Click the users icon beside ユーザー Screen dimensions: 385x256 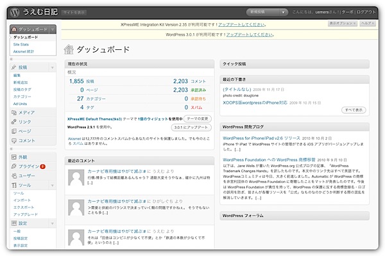coord(14,175)
